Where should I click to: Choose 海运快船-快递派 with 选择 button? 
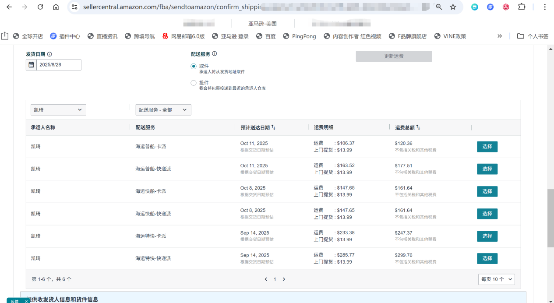click(487, 214)
